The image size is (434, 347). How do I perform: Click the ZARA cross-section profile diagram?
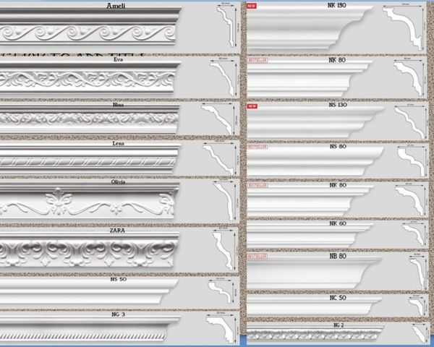226,251
